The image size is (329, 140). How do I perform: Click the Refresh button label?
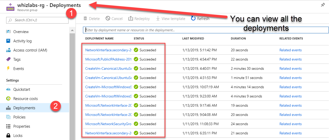tap(203, 19)
